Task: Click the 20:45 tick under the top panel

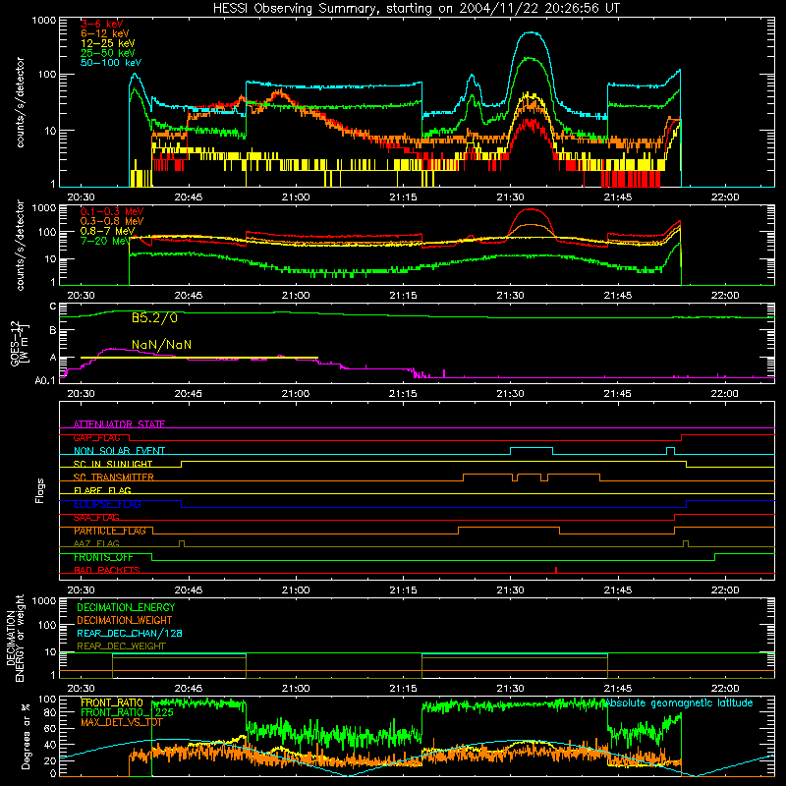Action: pos(189,197)
